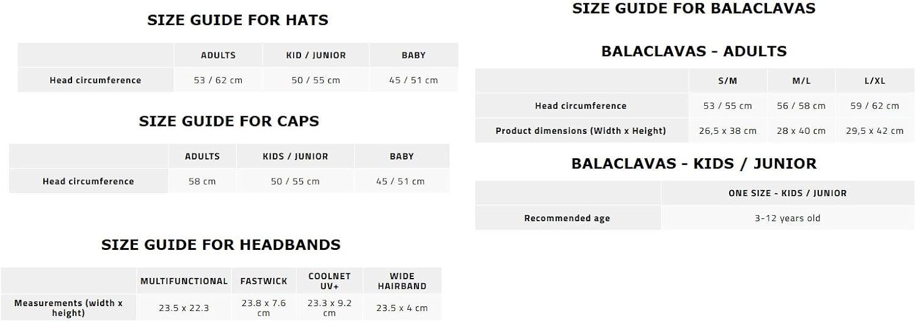Select the Wide Hairband column header

click(x=402, y=281)
